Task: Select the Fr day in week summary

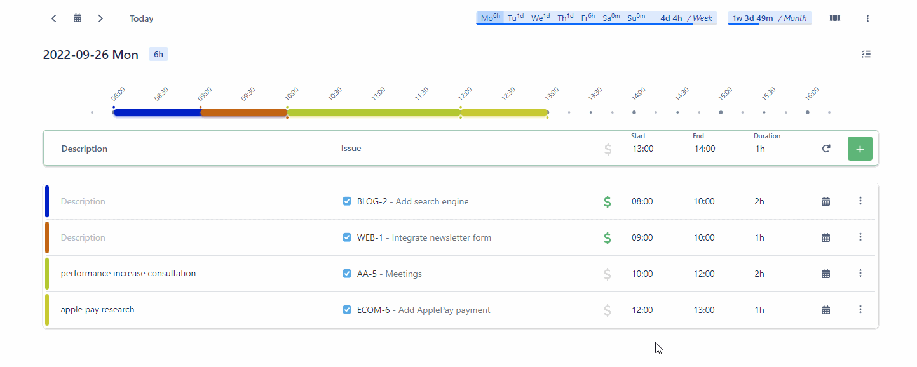Action: pos(587,18)
